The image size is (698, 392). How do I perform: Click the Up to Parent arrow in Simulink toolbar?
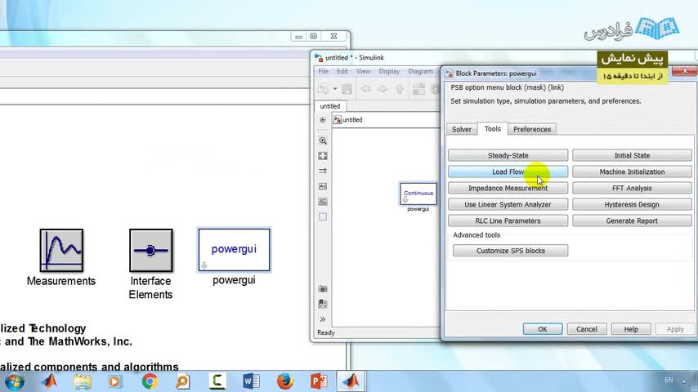(400, 89)
